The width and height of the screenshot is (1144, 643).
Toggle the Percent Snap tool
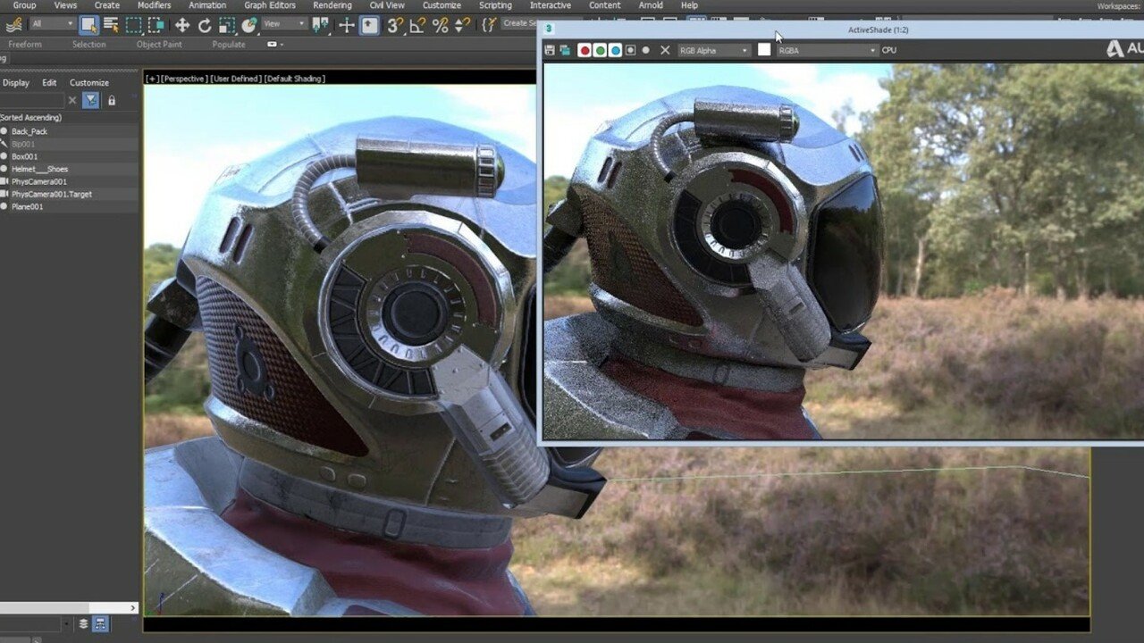point(440,25)
